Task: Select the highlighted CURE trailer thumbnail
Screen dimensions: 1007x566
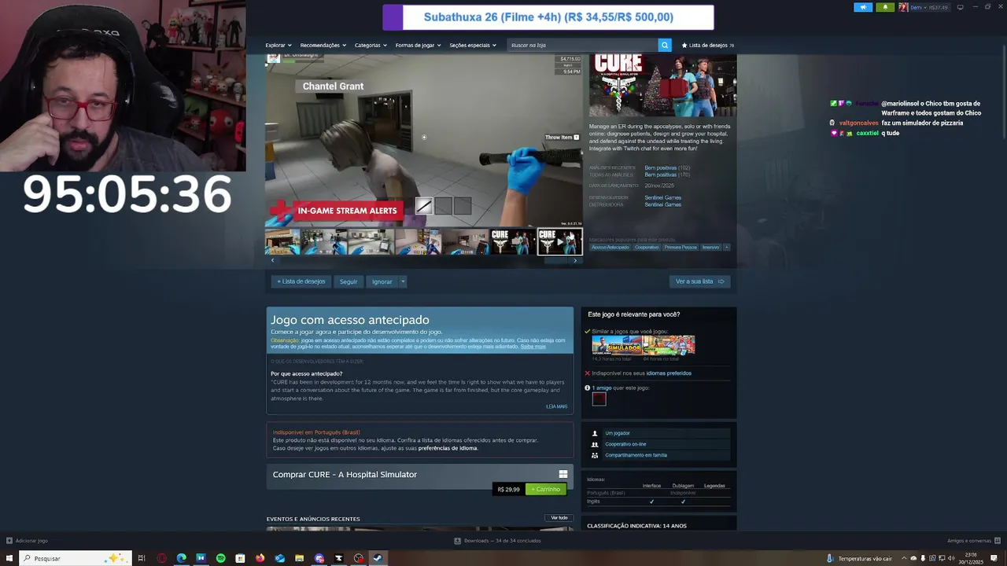Action: point(559,242)
